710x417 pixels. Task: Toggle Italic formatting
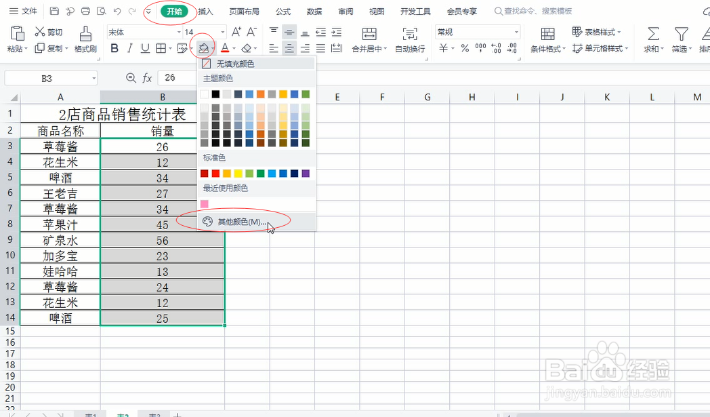coord(129,48)
